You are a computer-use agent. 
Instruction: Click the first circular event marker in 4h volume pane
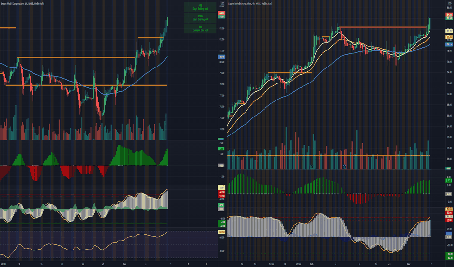click(x=312, y=167)
